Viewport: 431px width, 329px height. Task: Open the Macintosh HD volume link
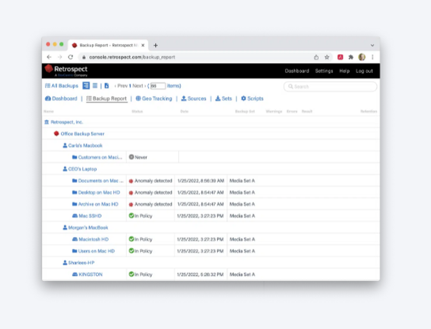coord(94,239)
